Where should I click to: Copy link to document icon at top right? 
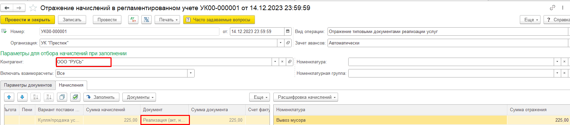point(552,8)
